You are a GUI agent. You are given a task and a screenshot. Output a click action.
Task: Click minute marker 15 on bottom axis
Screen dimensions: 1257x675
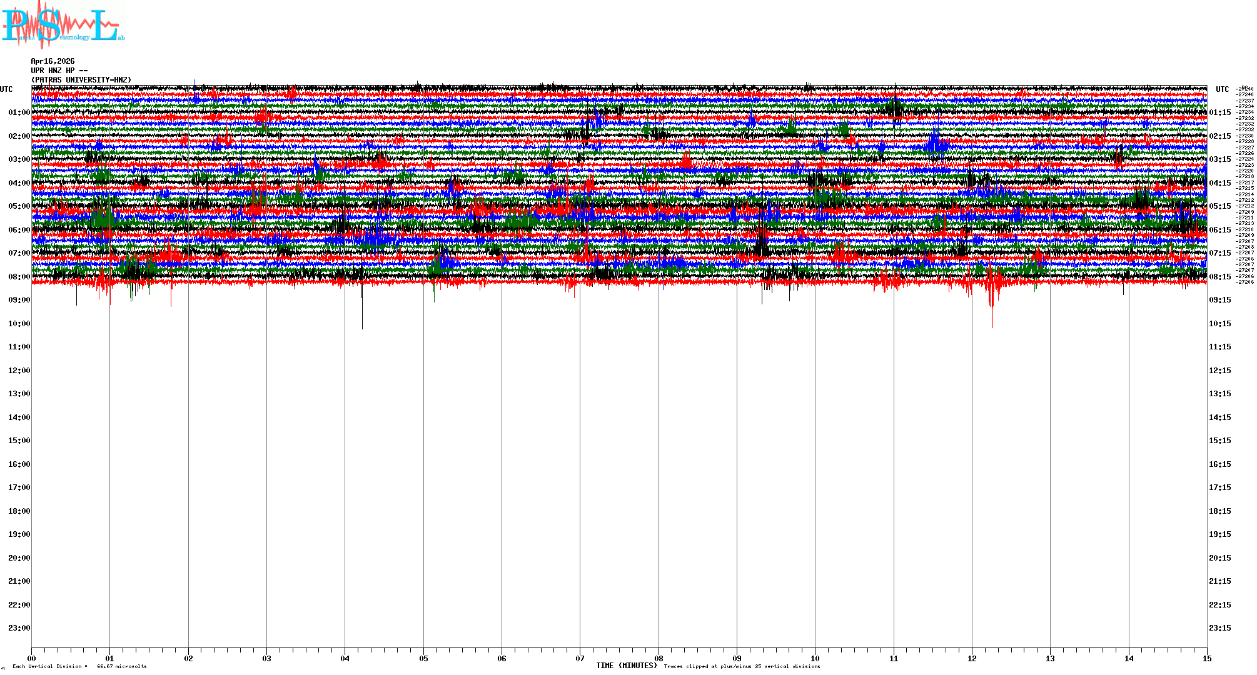[x=1206, y=659]
